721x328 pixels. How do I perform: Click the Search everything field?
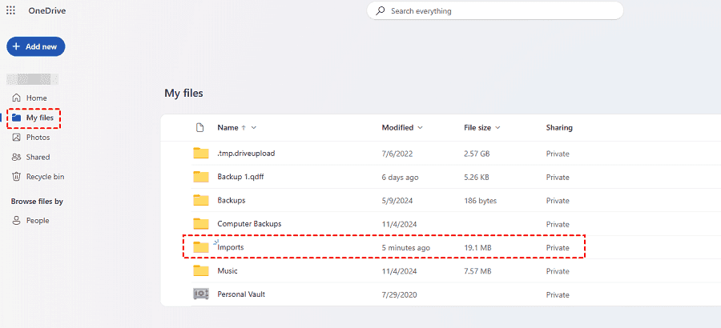497,11
